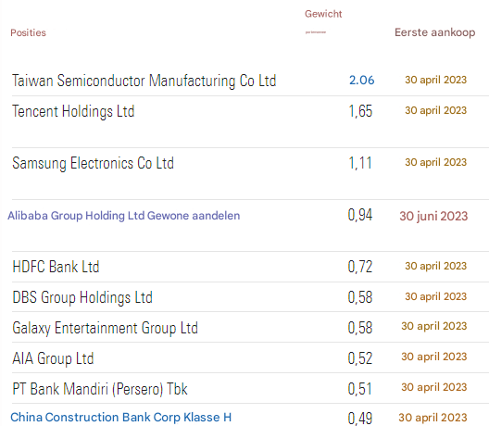This screenshot has height=426, width=489.
Task: Click Galaxy Entertainment's 30 april 2023 date
Action: click(434, 326)
